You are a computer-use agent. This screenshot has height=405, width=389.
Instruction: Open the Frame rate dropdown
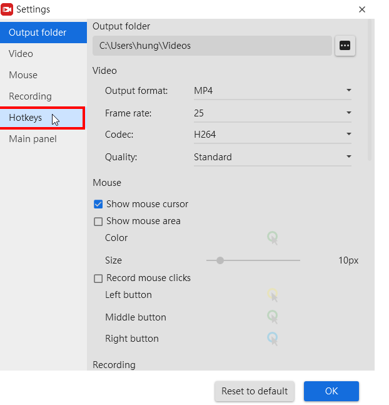(273, 113)
